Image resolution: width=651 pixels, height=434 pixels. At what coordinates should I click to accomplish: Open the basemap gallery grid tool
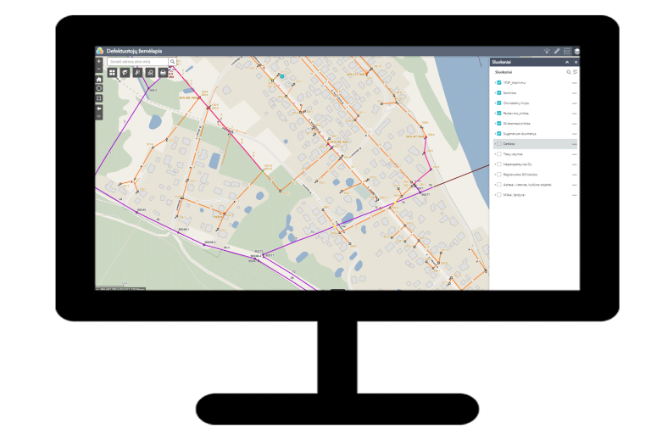pos(112,73)
